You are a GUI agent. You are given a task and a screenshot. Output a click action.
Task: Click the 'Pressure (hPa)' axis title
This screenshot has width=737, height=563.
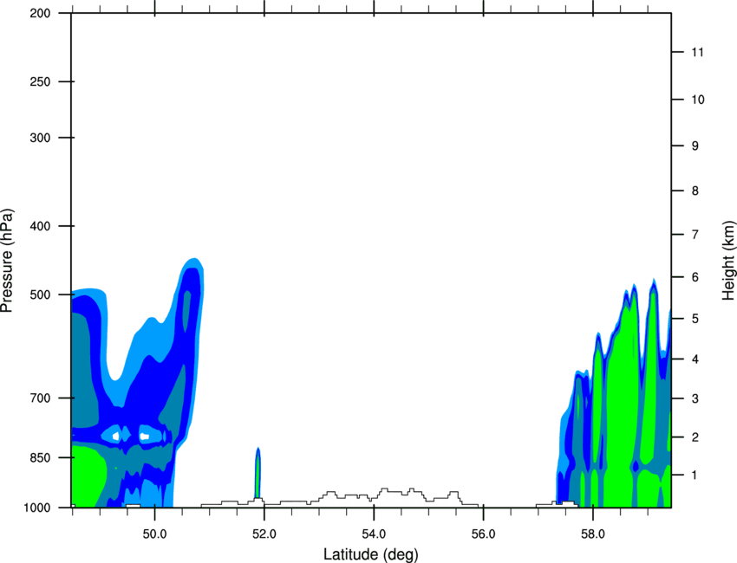click(7, 261)
